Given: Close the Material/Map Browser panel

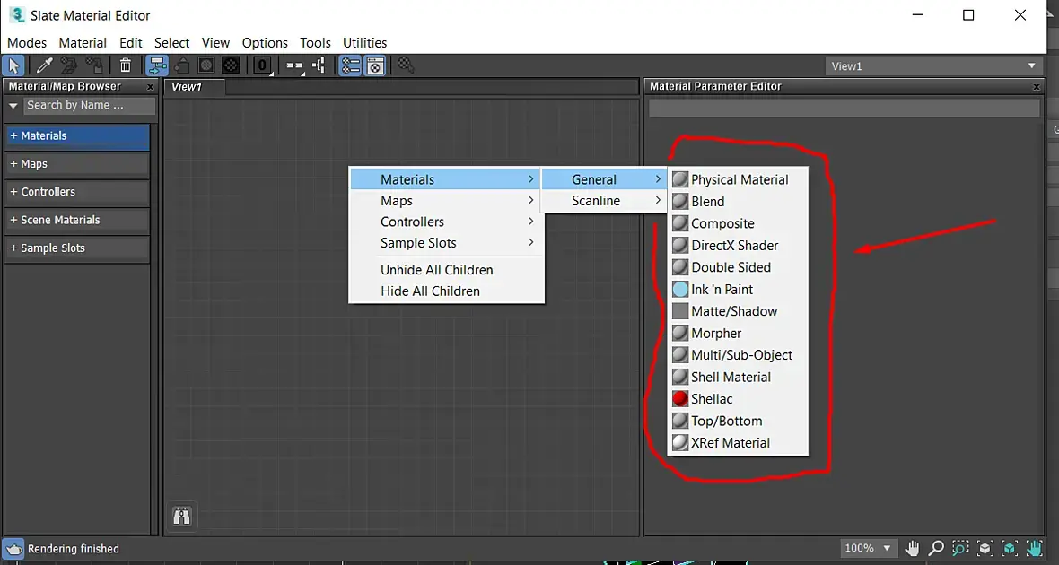Looking at the screenshot, I should (150, 87).
